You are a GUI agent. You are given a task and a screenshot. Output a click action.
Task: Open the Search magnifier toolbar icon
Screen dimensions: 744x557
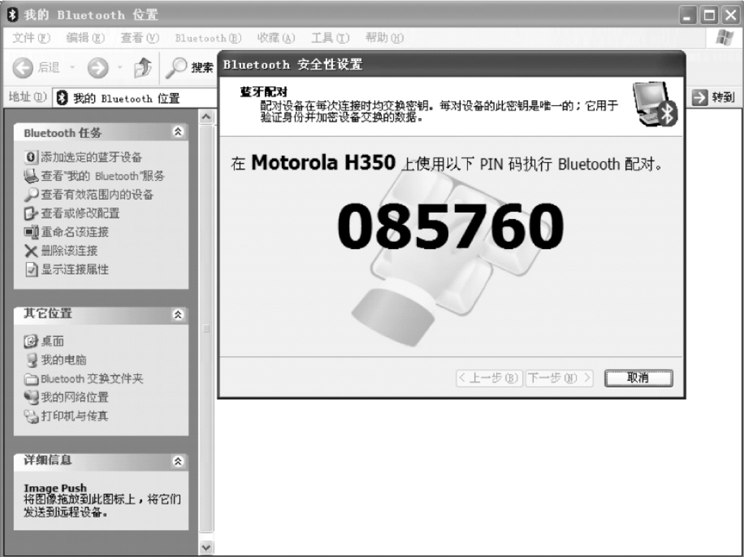coord(176,67)
